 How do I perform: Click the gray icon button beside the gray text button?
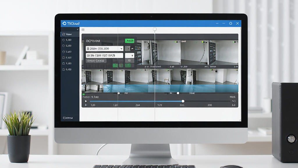coord(130,61)
